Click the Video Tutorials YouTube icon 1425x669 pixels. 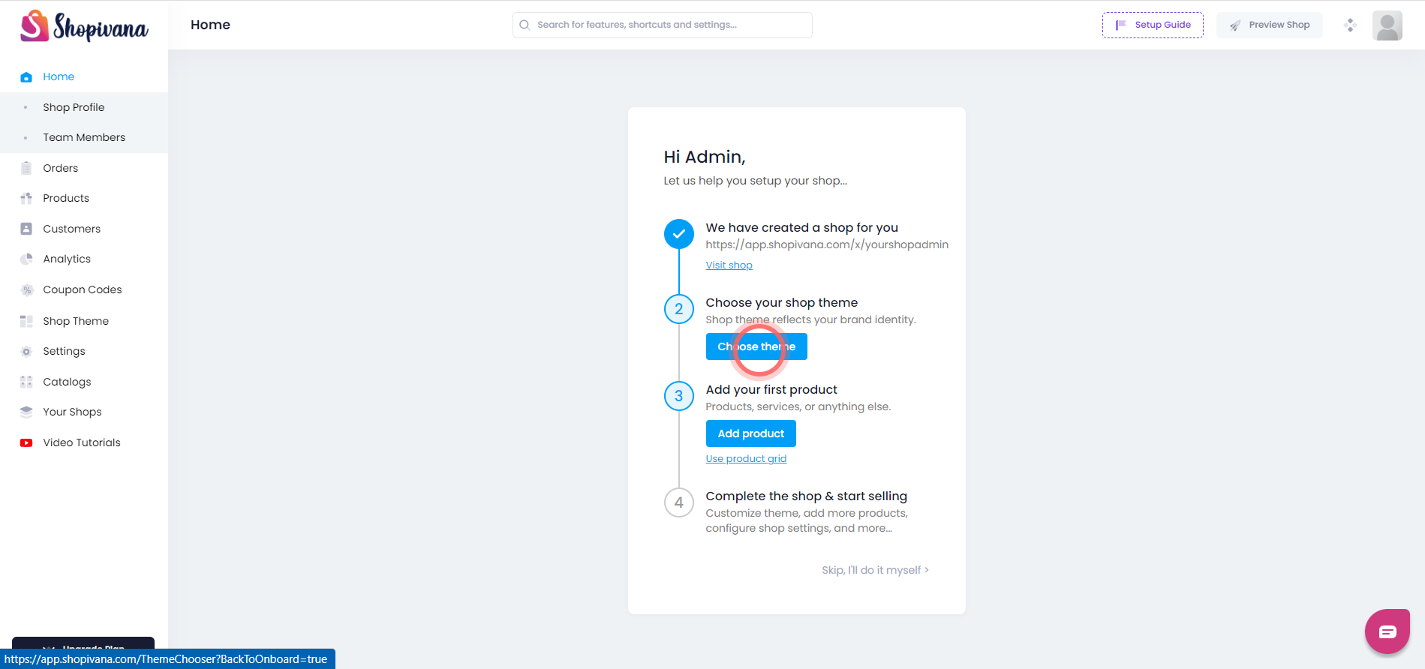tap(26, 442)
